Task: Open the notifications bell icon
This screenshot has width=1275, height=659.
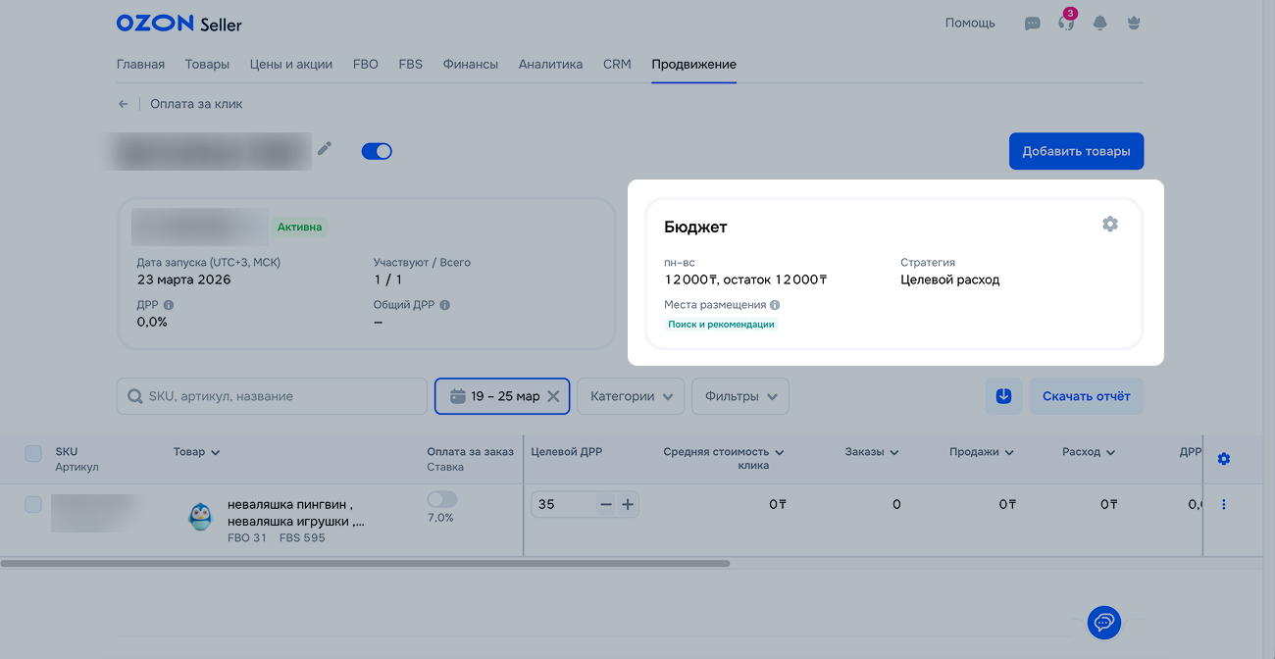Action: click(1099, 24)
